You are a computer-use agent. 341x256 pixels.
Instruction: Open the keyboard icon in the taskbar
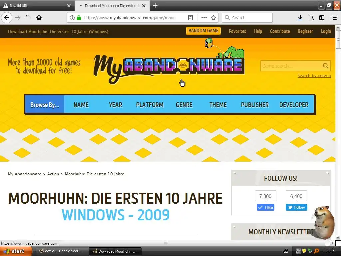[286, 251]
